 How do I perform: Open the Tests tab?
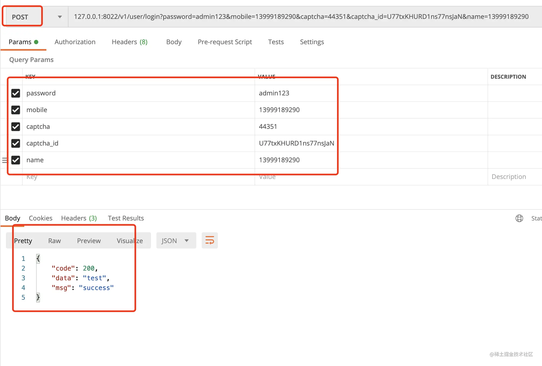coord(276,42)
